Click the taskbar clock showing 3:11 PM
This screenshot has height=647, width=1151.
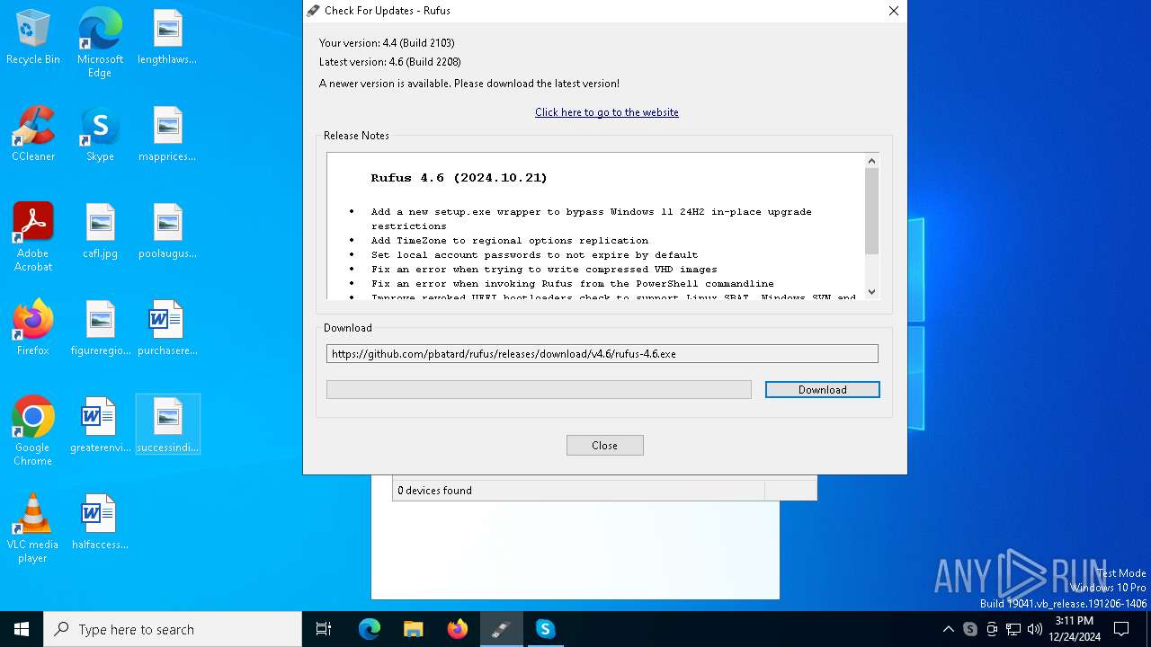point(1075,629)
